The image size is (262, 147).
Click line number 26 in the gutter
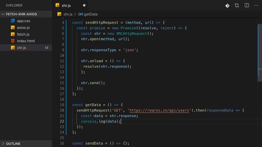[x=62, y=143]
